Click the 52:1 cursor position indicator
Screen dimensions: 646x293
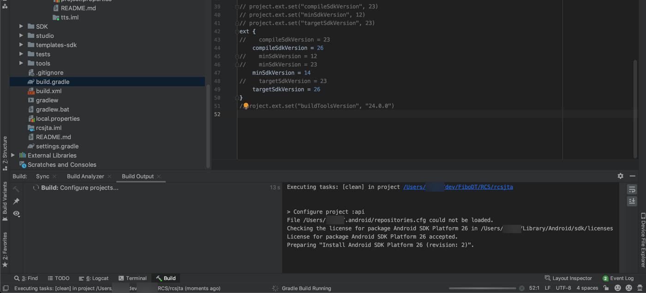[x=534, y=288]
